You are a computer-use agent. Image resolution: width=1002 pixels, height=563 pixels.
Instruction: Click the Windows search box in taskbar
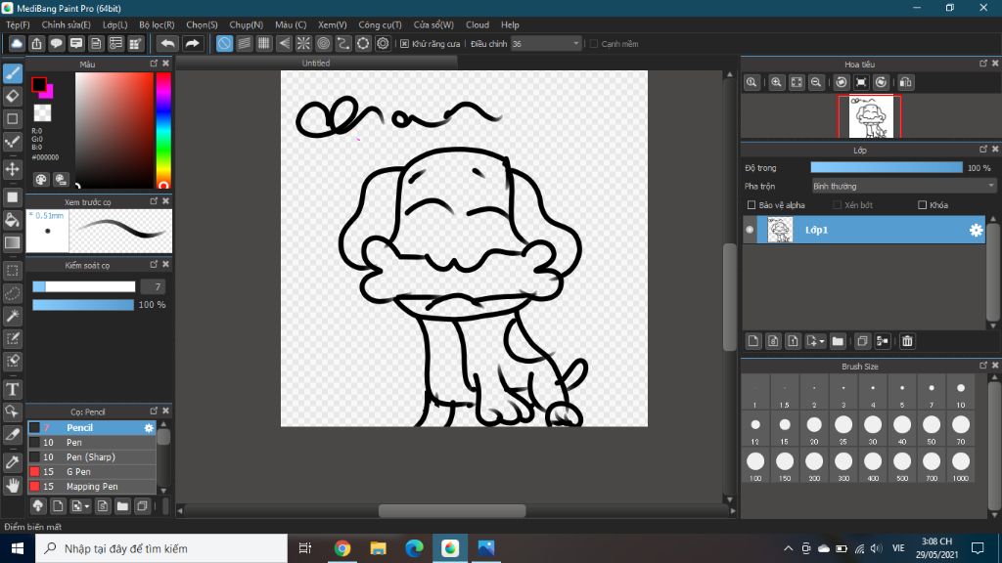tap(161, 548)
